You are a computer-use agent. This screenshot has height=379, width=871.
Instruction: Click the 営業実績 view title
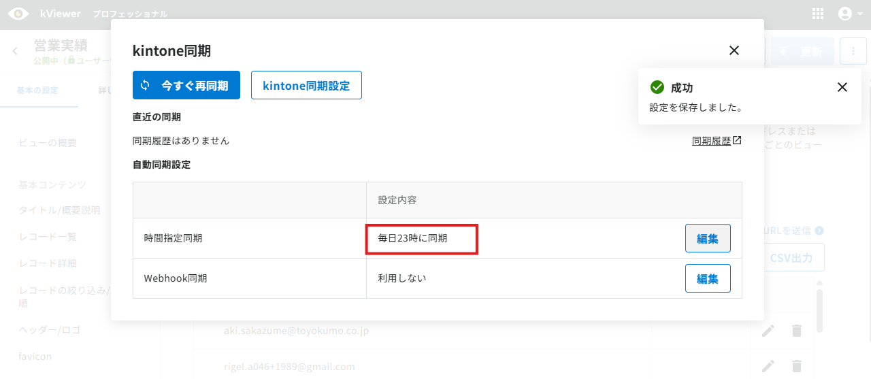click(61, 46)
